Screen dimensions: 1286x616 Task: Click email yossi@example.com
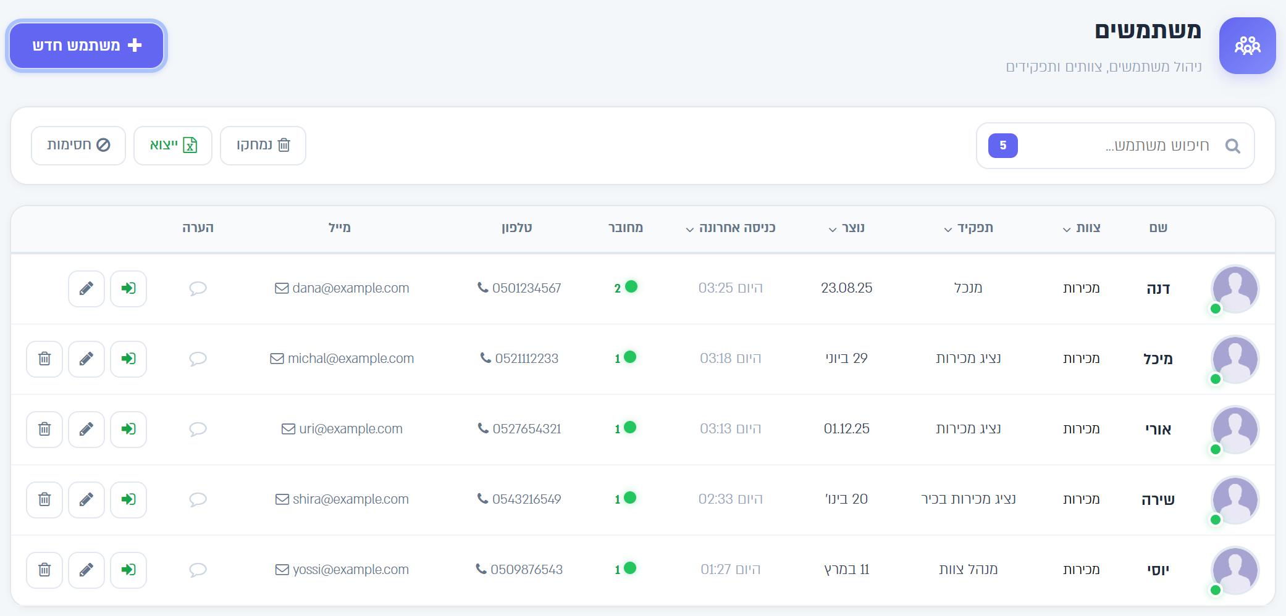click(342, 570)
